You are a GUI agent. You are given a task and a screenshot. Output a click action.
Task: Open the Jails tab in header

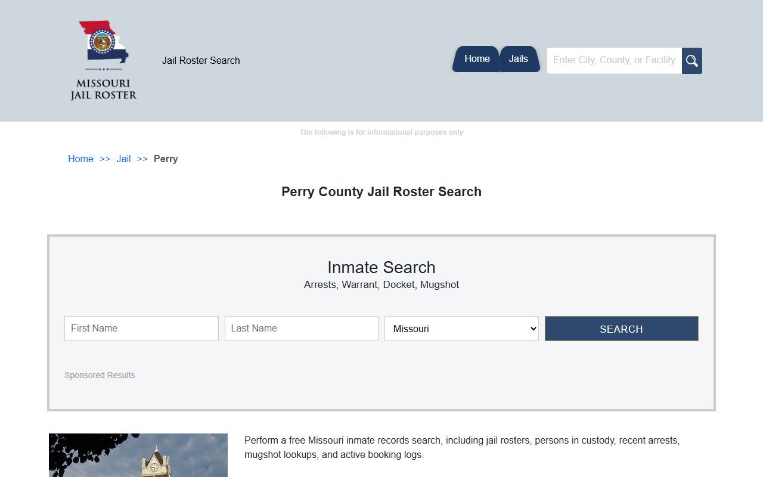coord(519,59)
